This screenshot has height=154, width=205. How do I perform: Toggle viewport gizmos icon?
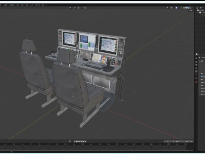[x=172, y=8]
